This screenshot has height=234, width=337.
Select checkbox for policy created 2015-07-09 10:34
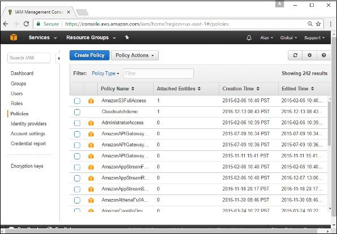77,134
